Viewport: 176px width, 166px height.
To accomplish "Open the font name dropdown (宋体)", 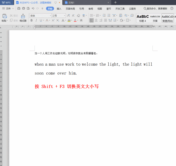I will coord(40,16).
